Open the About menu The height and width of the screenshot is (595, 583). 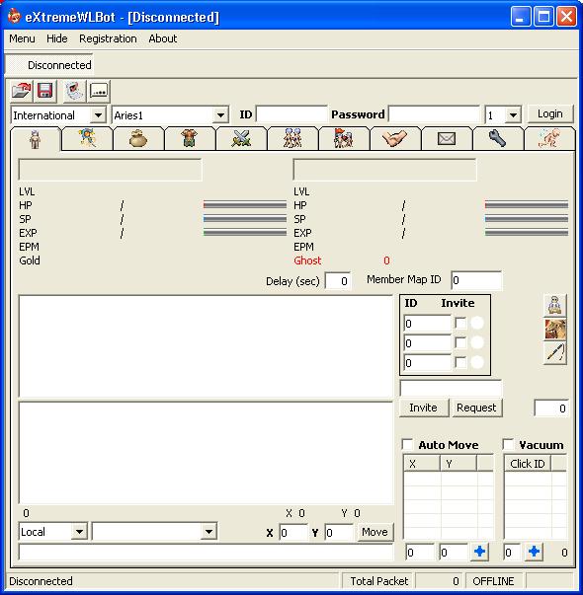pos(163,38)
